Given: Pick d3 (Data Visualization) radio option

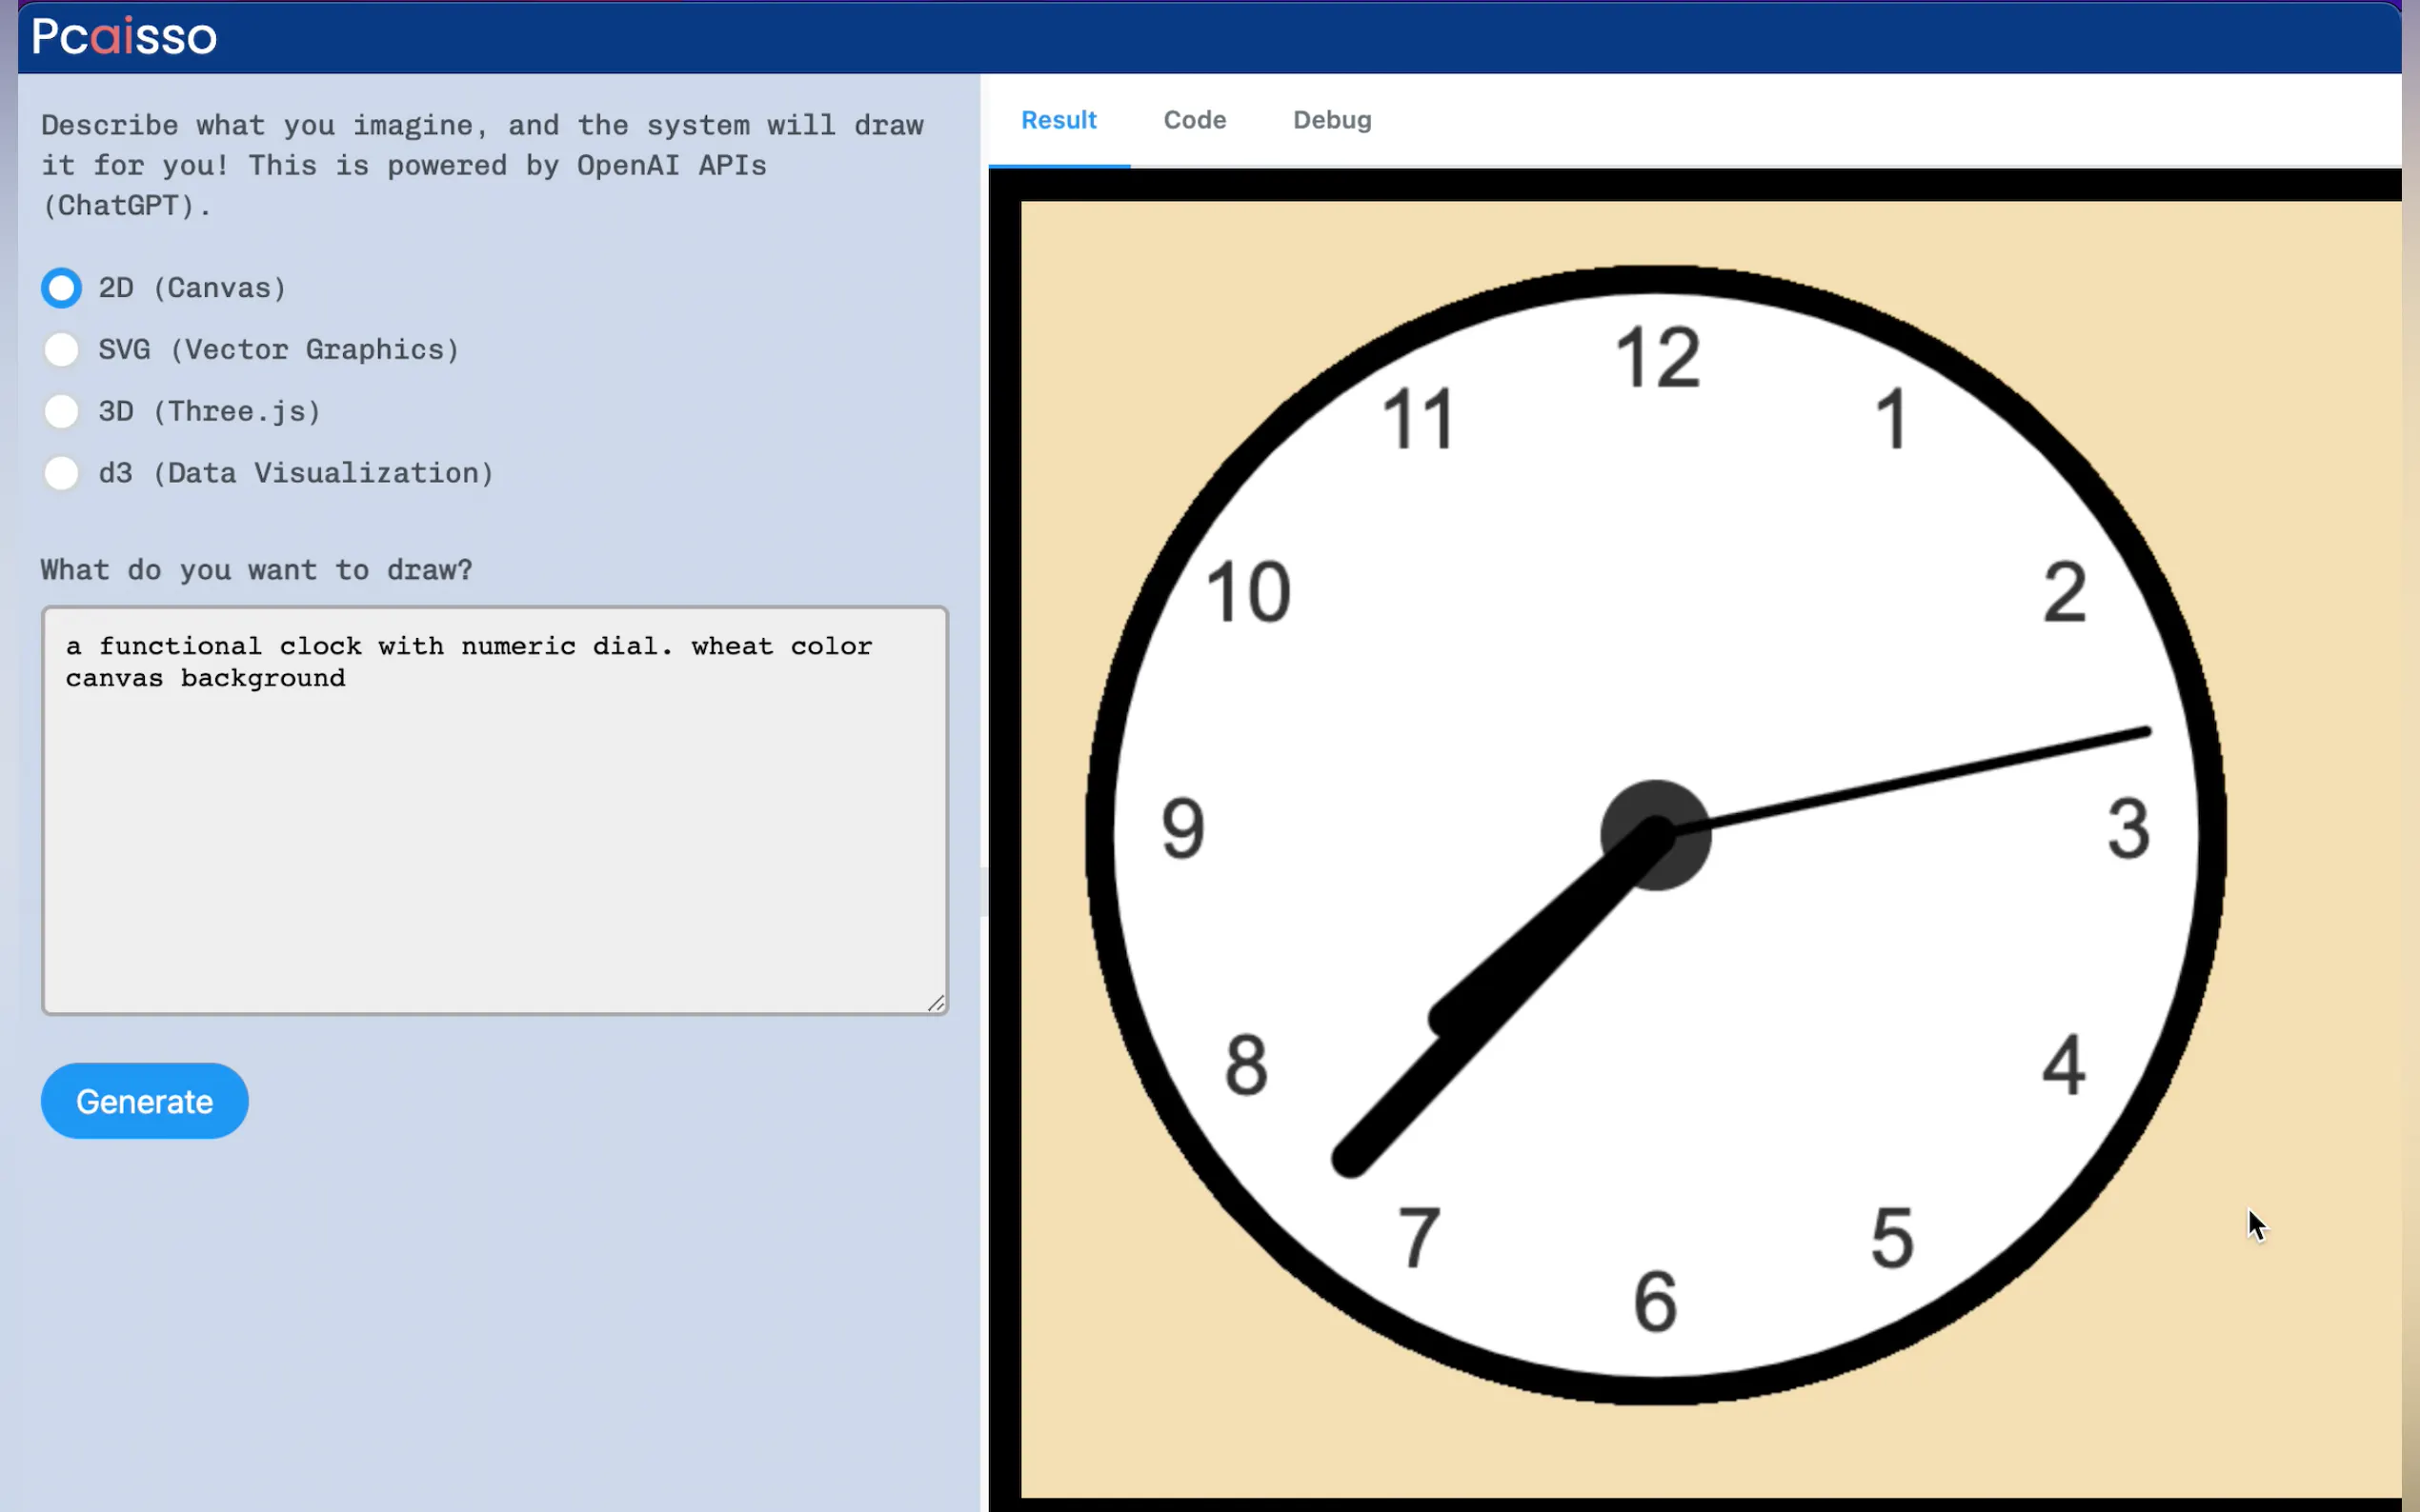Looking at the screenshot, I should click(61, 473).
